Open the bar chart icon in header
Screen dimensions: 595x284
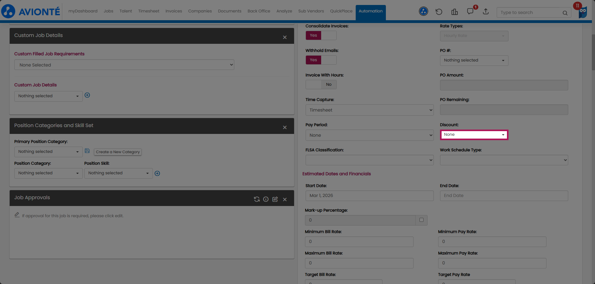pyautogui.click(x=455, y=12)
